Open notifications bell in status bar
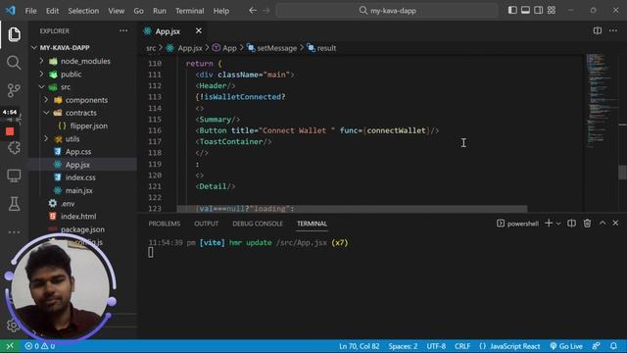The image size is (627, 353). tap(613, 346)
